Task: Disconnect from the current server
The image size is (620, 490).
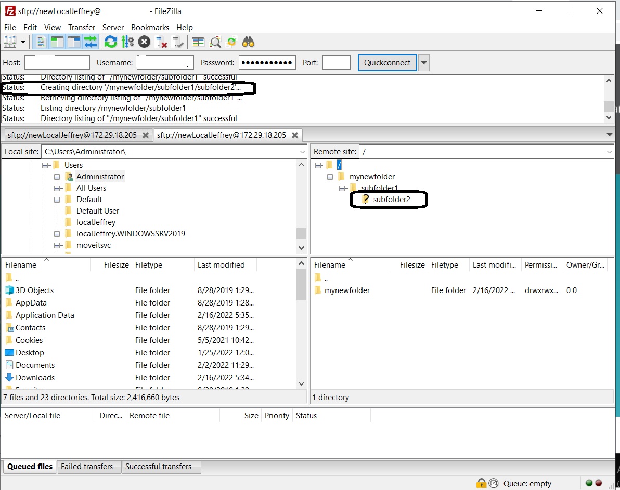Action: click(x=161, y=42)
